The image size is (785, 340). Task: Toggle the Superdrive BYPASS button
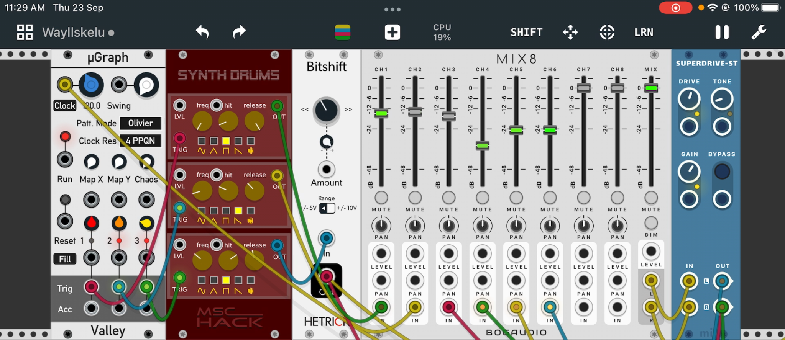click(722, 172)
